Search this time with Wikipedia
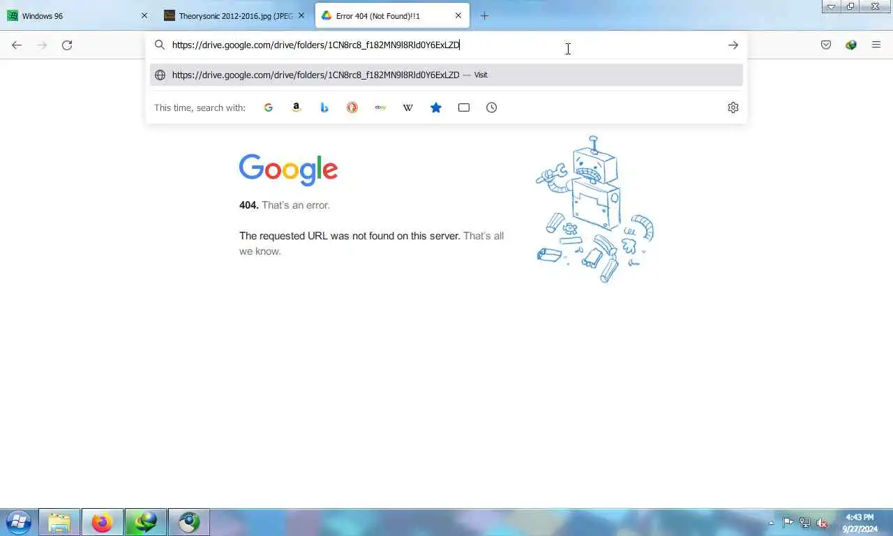This screenshot has width=893, height=536. point(408,107)
